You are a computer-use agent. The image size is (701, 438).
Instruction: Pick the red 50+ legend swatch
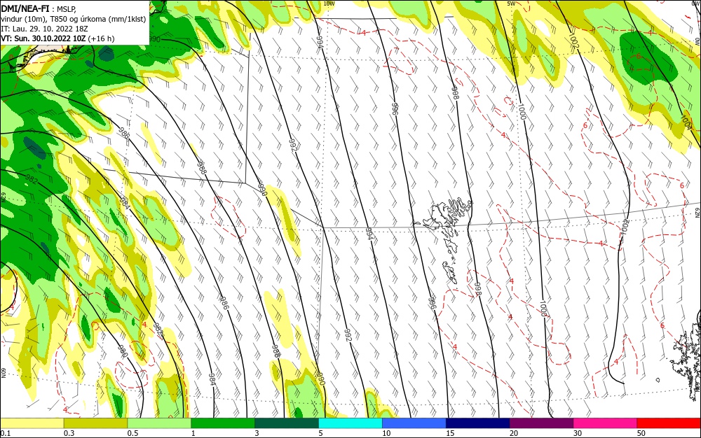669,423
